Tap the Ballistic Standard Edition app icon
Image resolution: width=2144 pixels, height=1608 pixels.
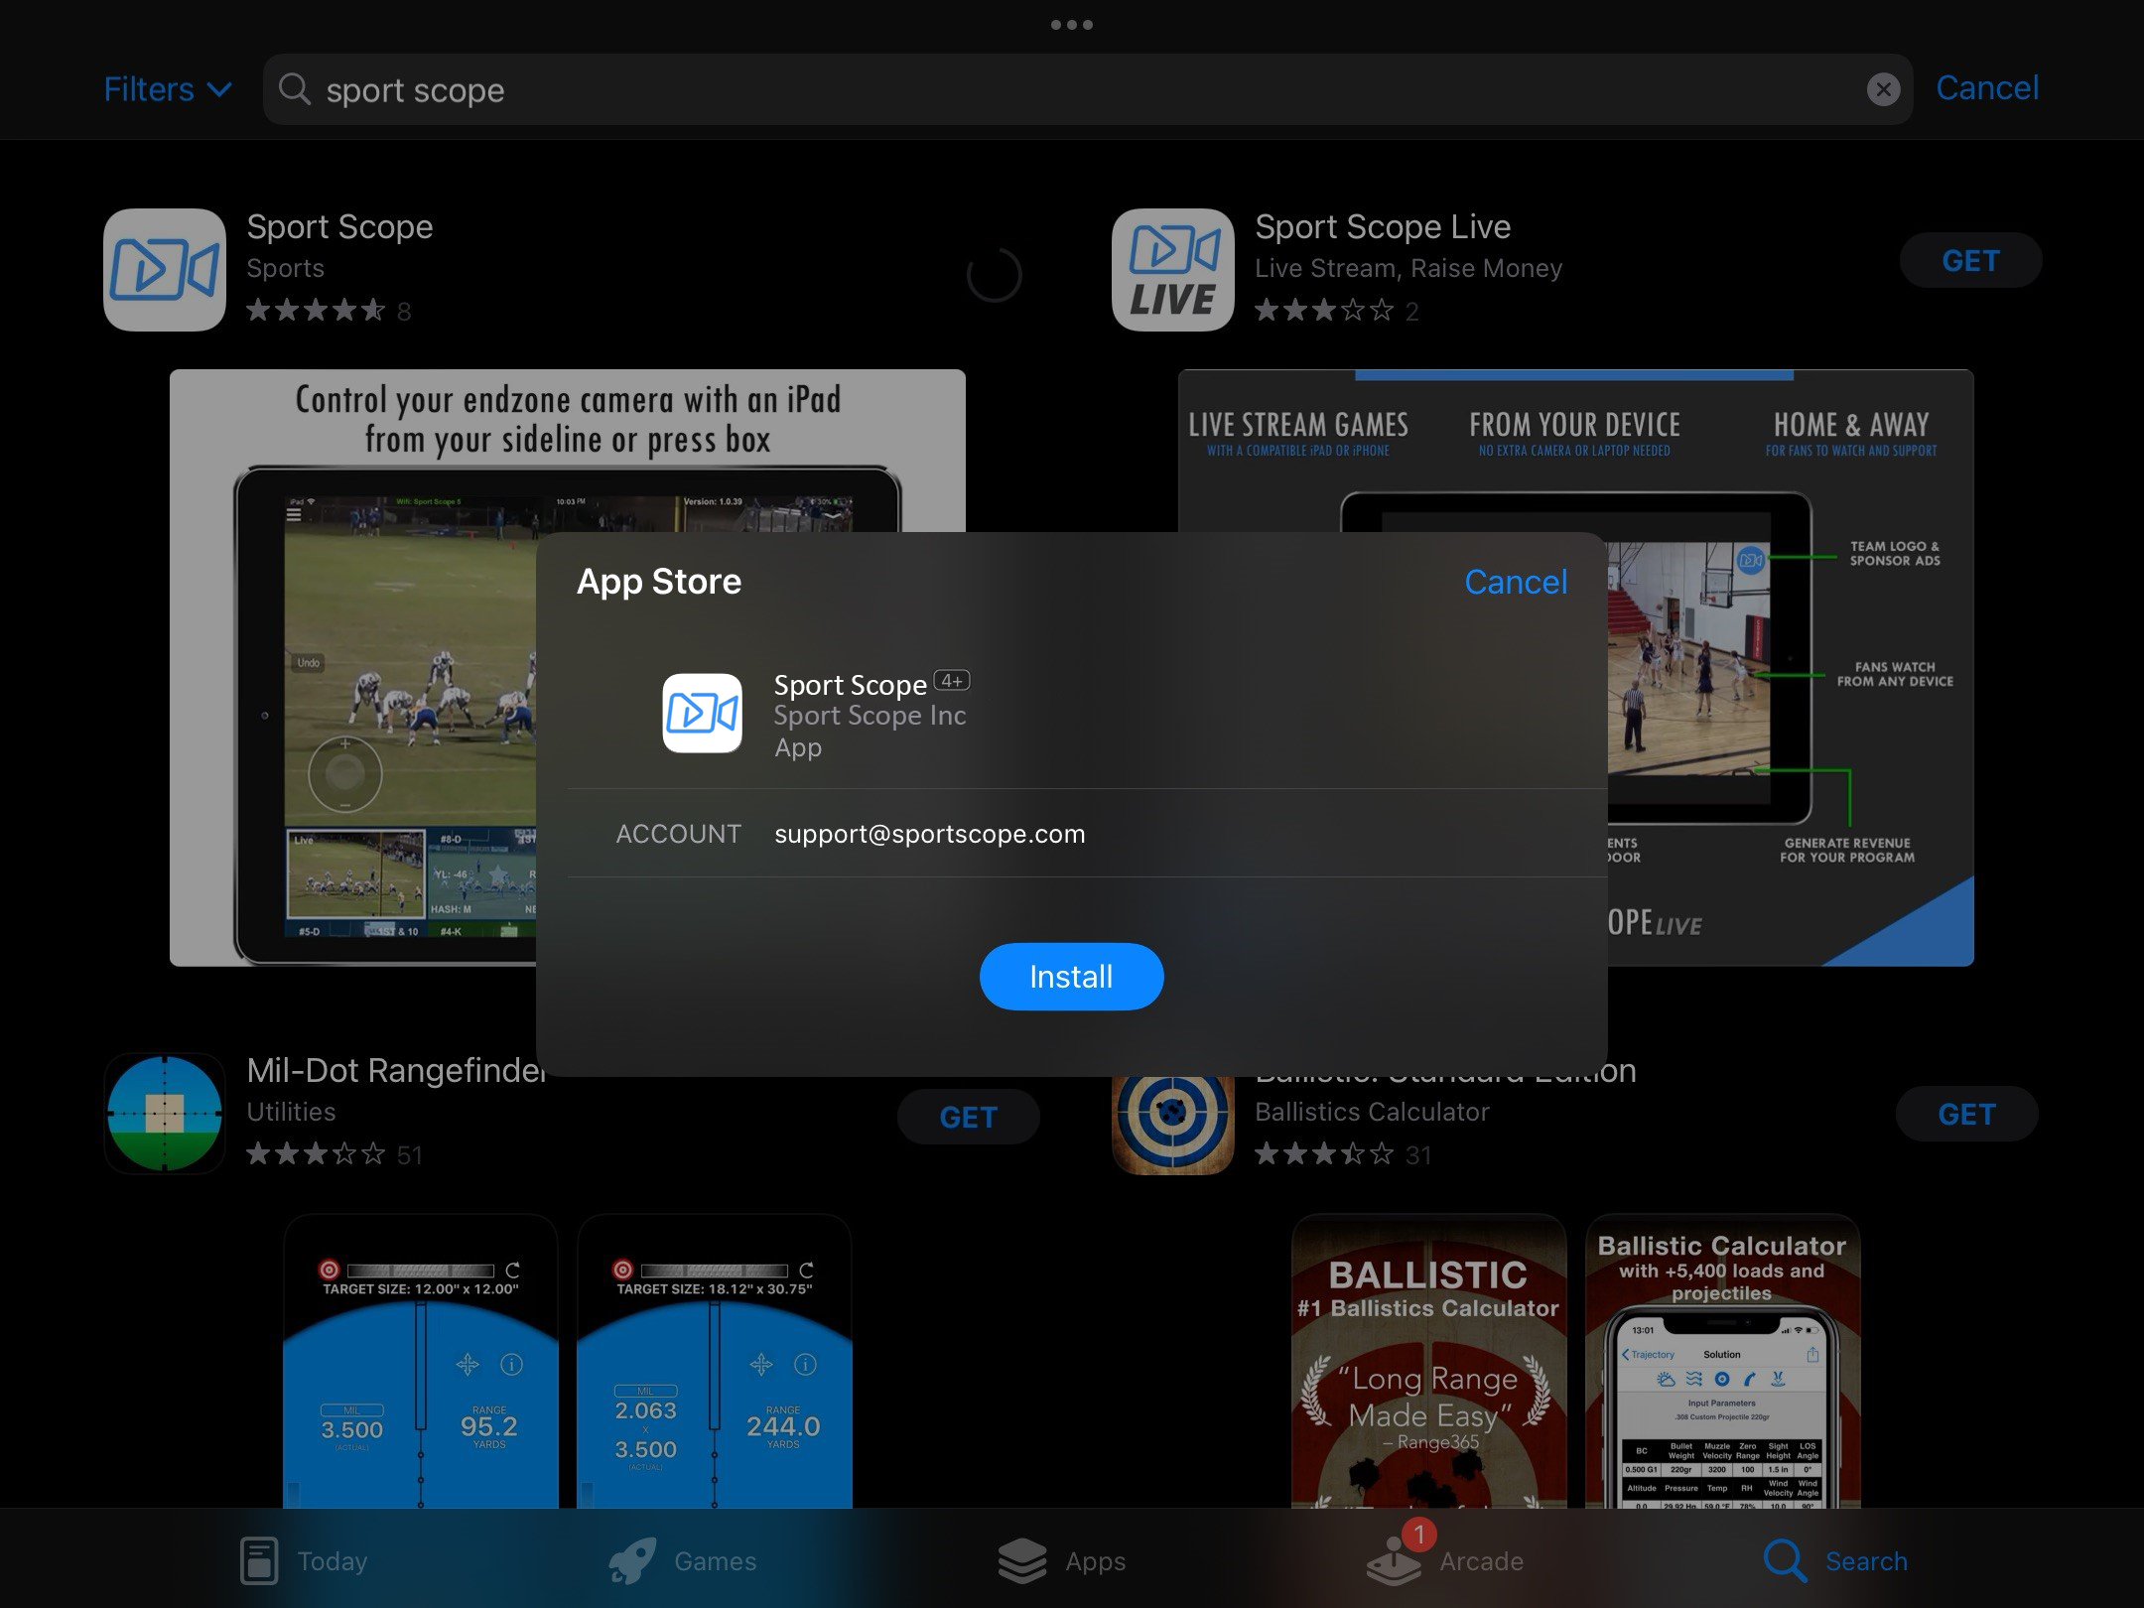(x=1172, y=1113)
